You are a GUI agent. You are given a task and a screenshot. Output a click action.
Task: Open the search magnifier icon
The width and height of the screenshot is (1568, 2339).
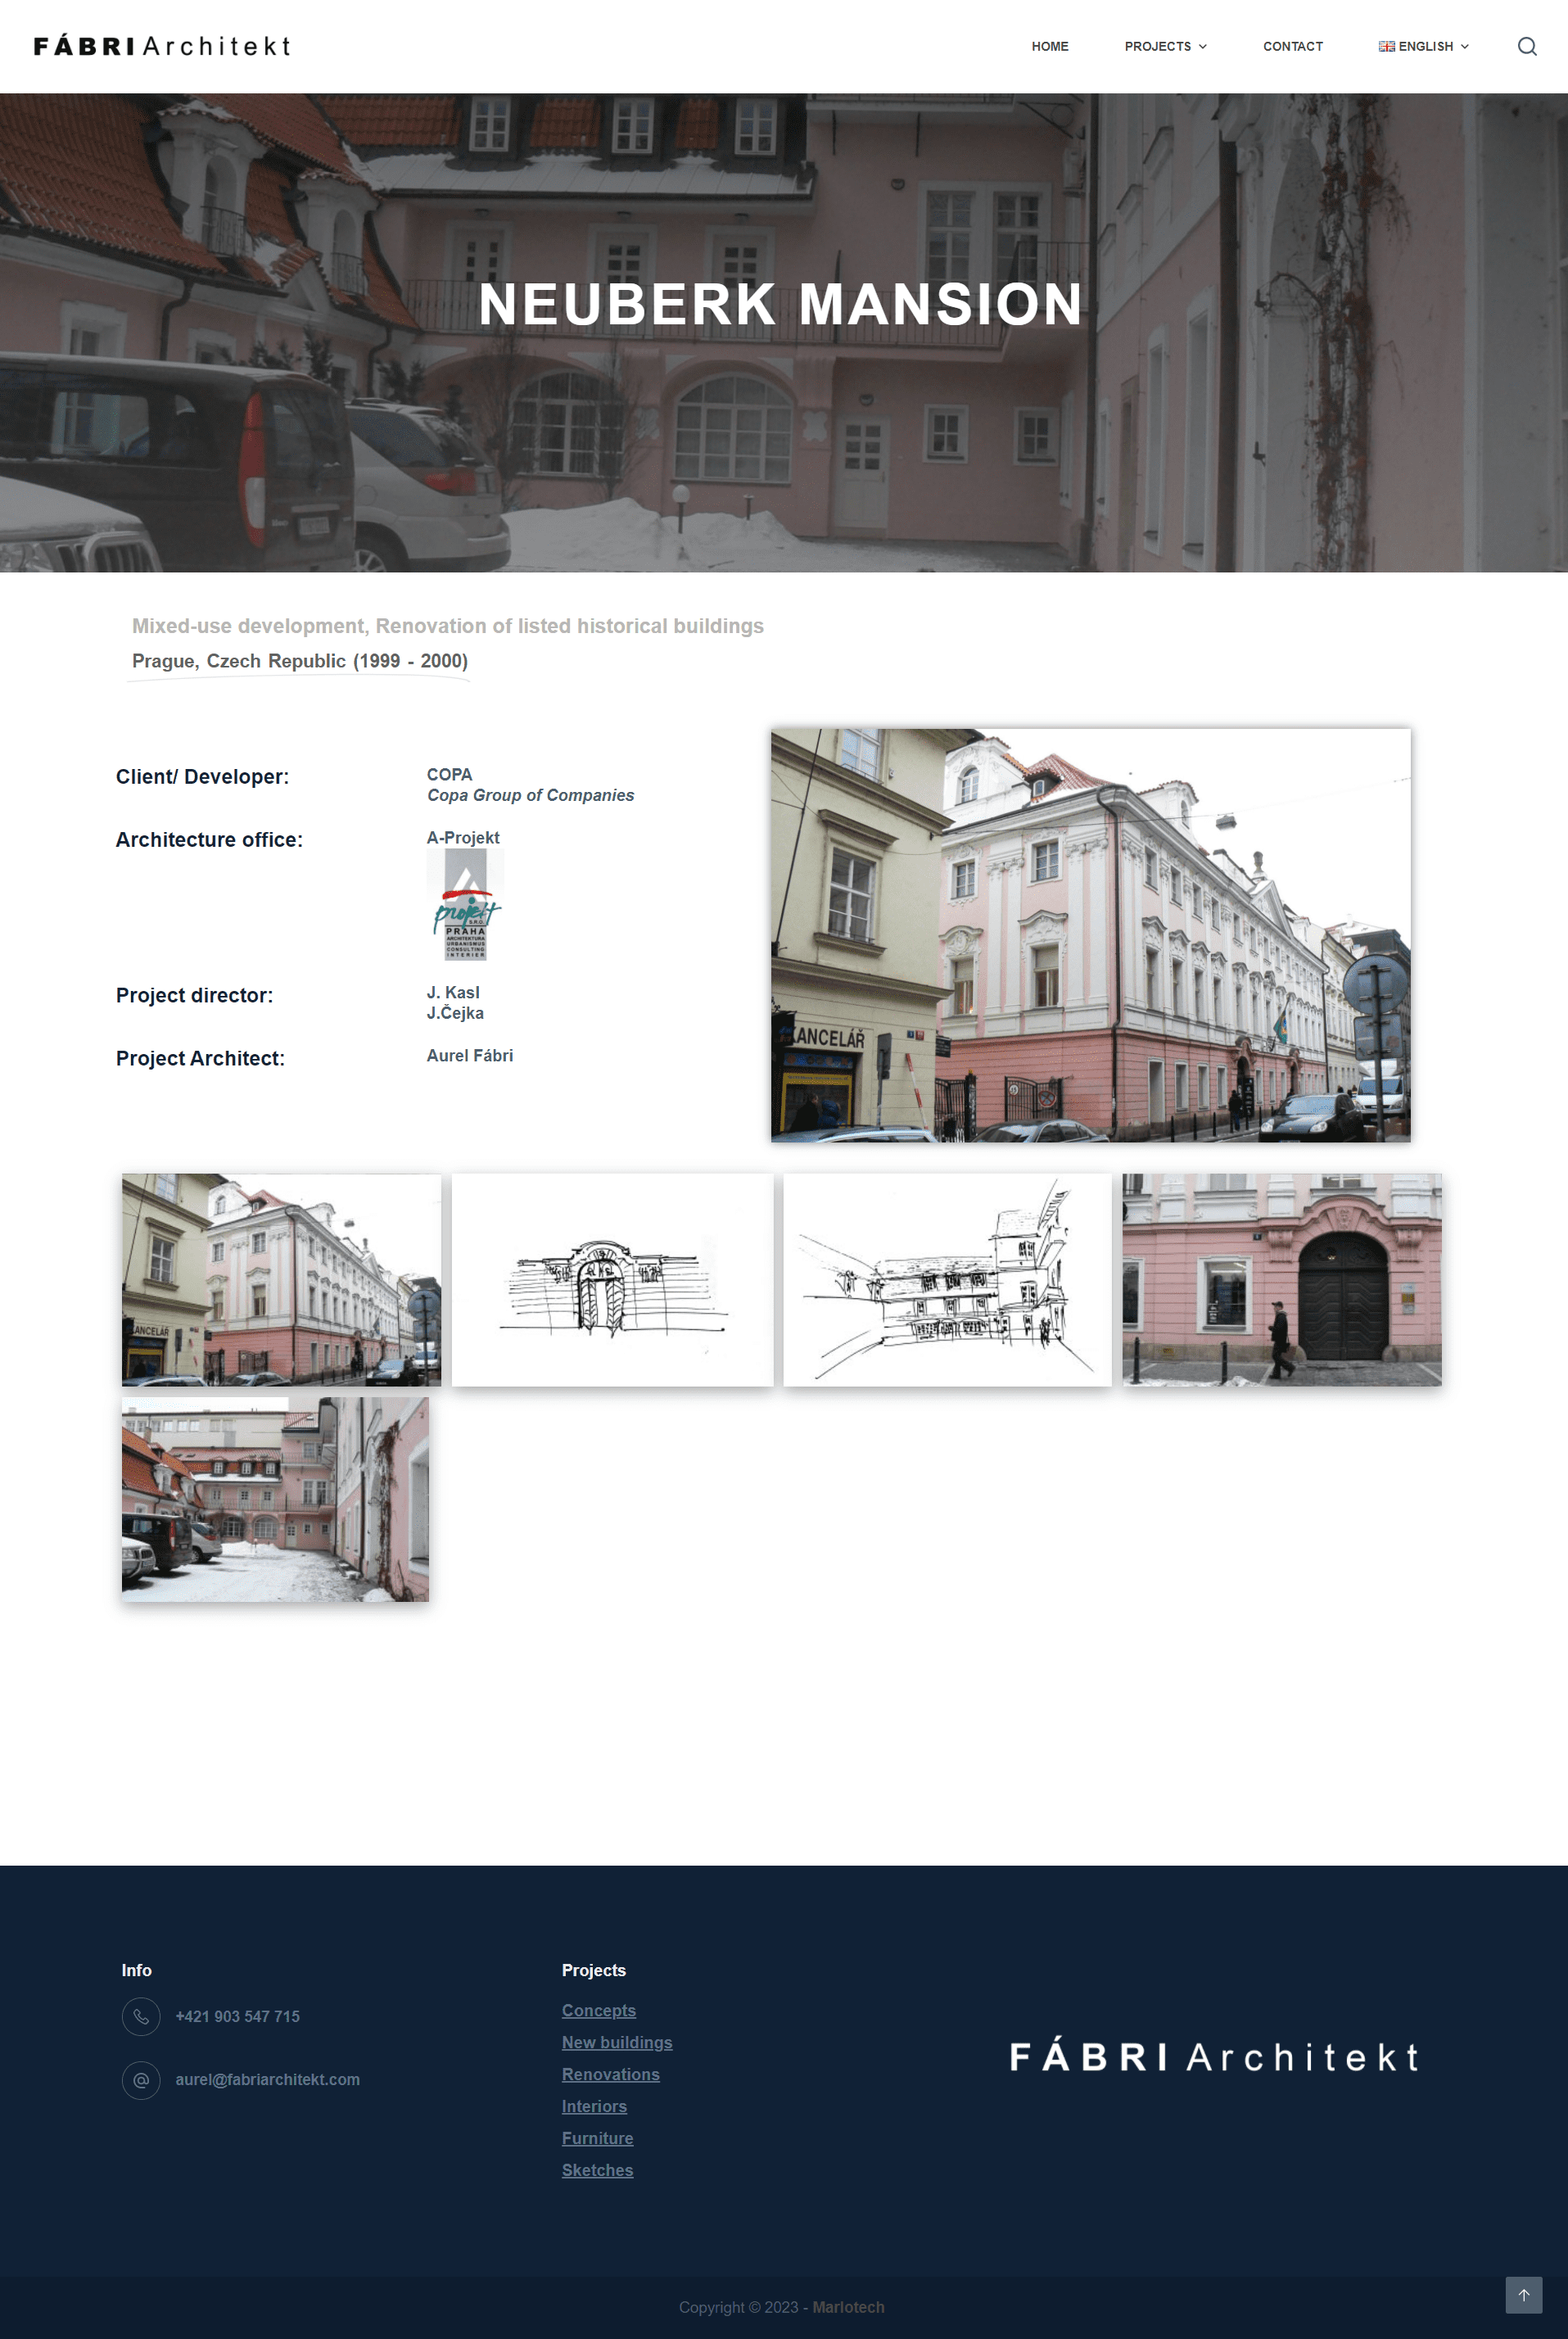coord(1527,46)
